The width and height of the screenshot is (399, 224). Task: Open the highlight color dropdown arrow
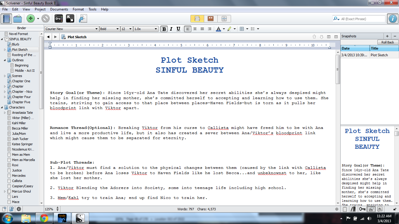pyautogui.click(x=235, y=29)
